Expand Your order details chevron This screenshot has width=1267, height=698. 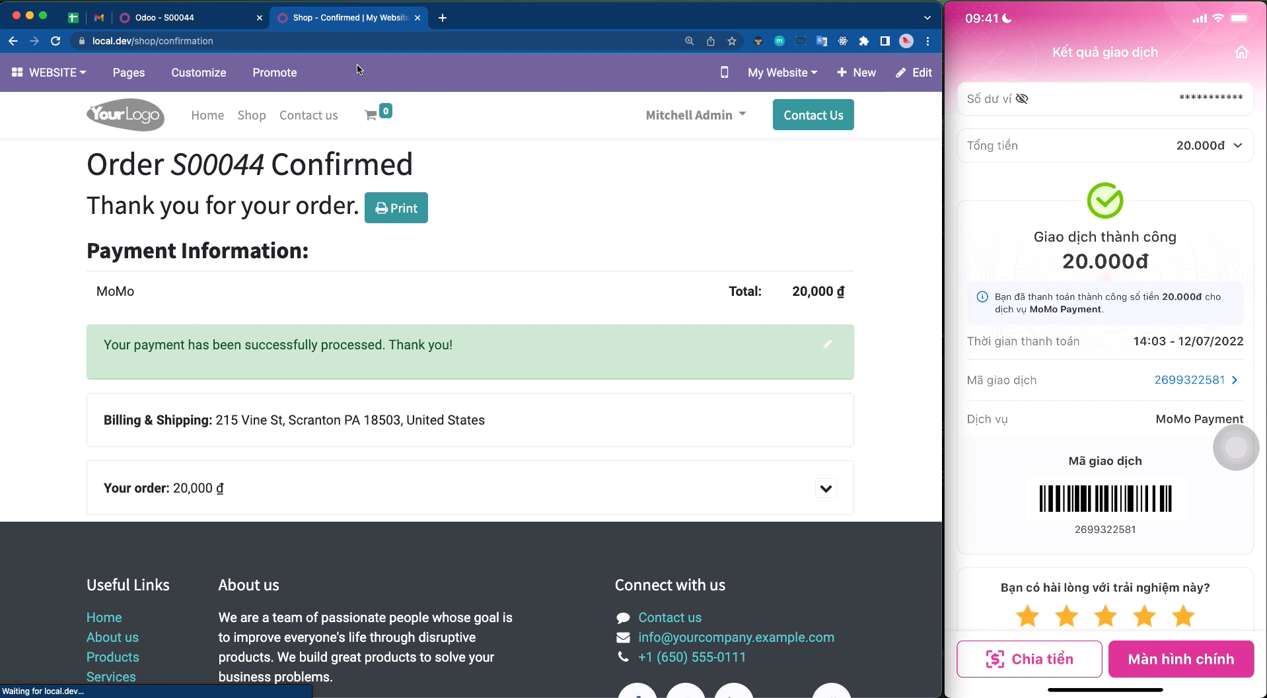click(826, 489)
